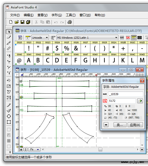Click the New file toolbar icon
The image size is (148, 166).
click(x=11, y=22)
